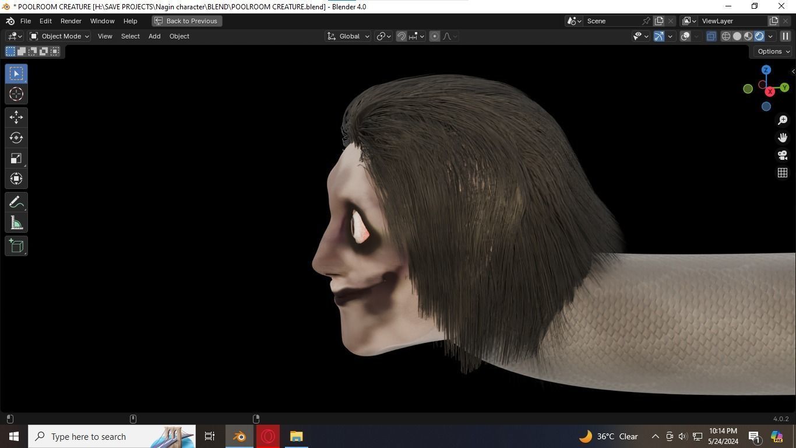Set selection mode to New
Screen dimensions: 796x448
10,51
